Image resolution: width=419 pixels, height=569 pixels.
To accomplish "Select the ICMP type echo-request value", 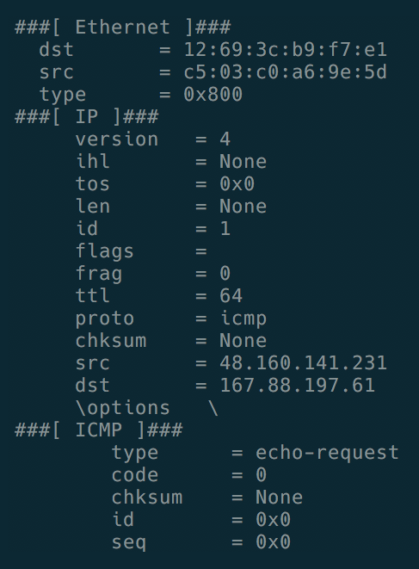I will point(327,453).
